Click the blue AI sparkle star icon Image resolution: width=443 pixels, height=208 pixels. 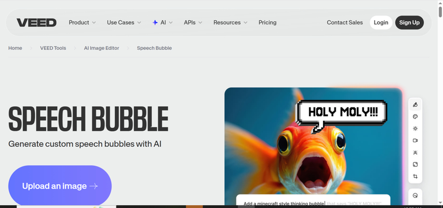click(x=155, y=23)
